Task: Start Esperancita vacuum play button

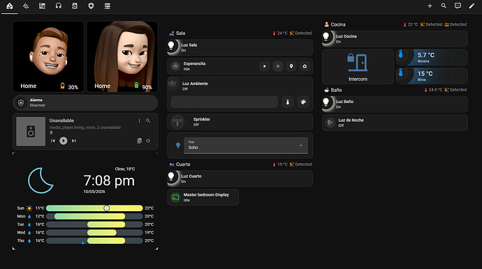Action: click(264, 66)
